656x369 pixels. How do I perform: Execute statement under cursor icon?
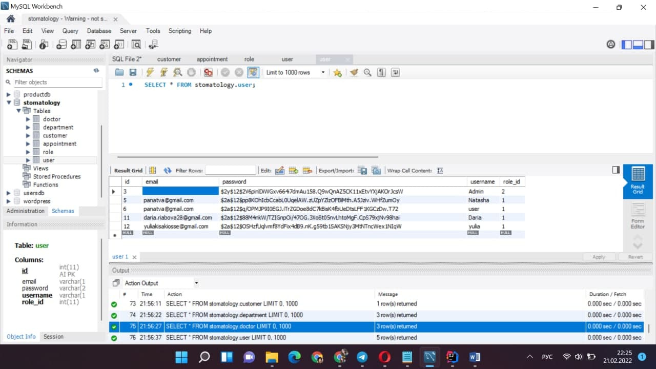[163, 72]
